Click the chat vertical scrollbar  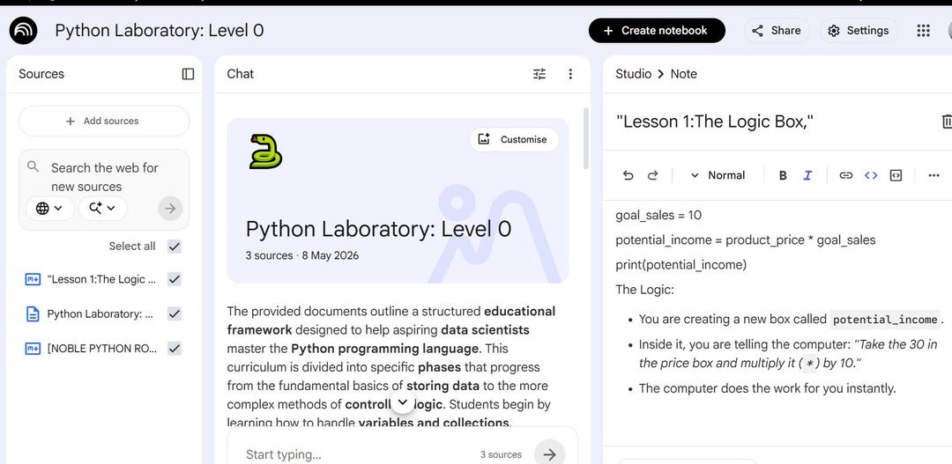pyautogui.click(x=586, y=138)
